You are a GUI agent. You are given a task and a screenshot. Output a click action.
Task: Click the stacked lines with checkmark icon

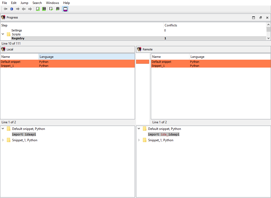tap(58, 9)
